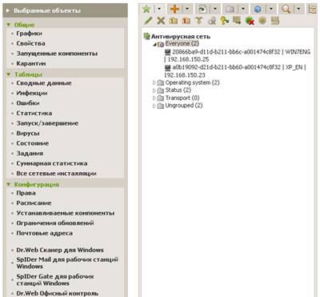Open Свойства in the sidebar
Image resolution: width=320 pixels, height=297 pixels.
(30, 43)
